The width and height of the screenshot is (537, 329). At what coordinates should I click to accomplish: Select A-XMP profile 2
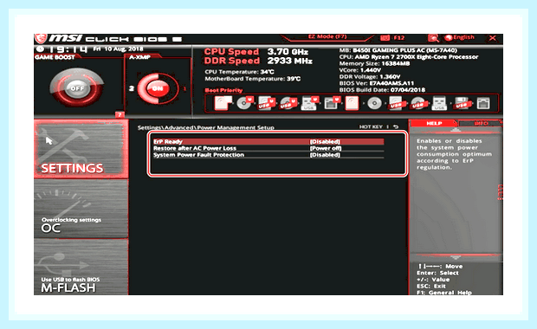click(131, 88)
